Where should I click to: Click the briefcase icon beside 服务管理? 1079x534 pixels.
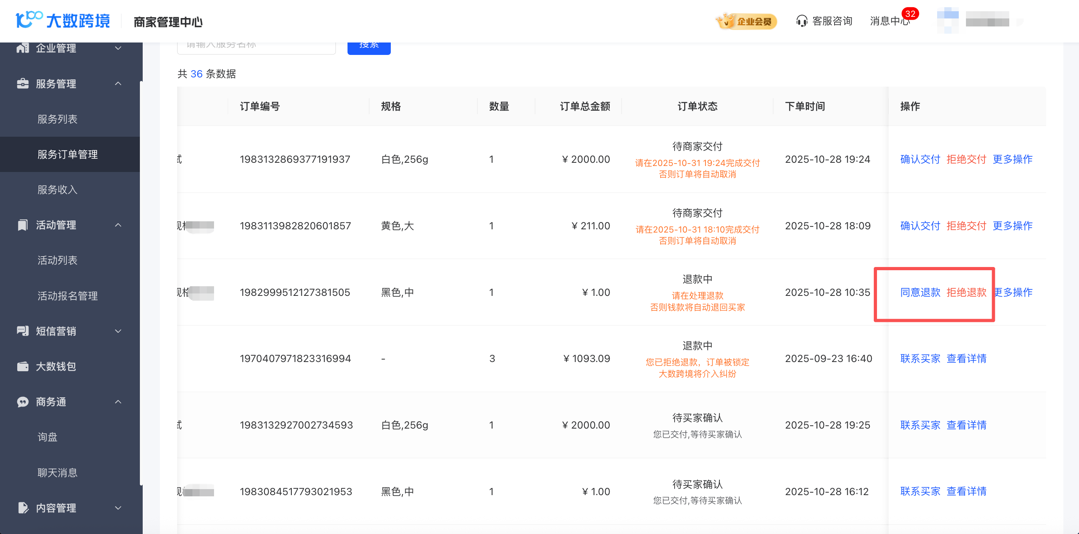coord(22,84)
